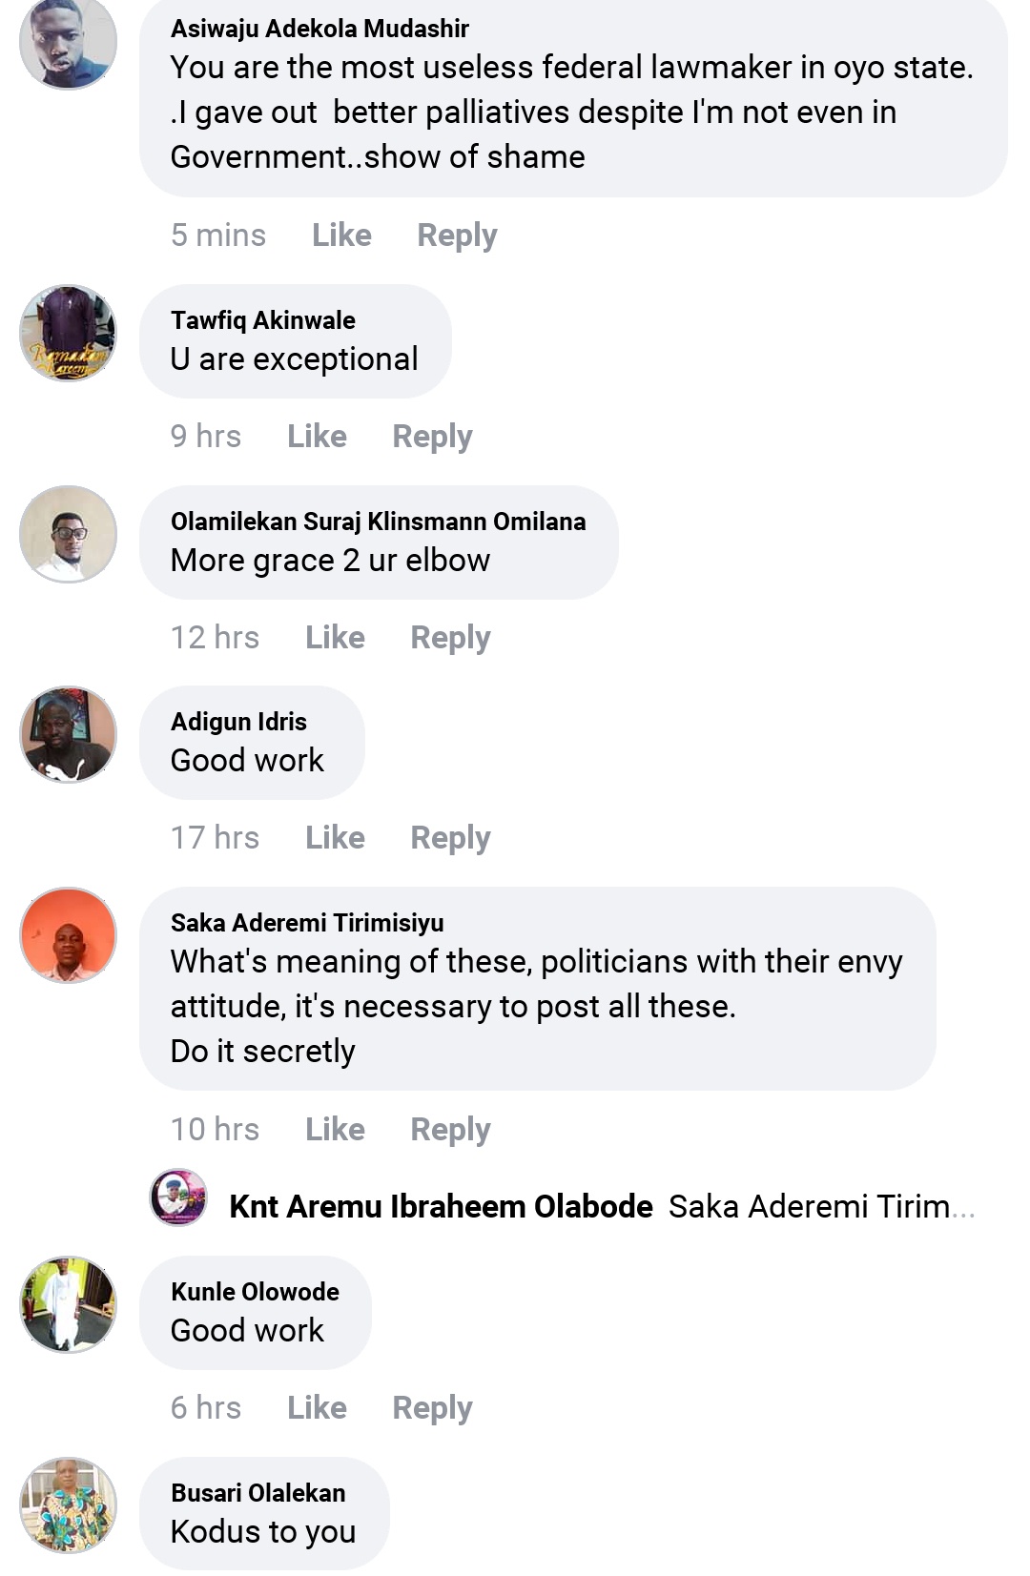Like Adigun Idris's "Good work" comment
Screen dimensions: 1030x1576
tap(335, 837)
